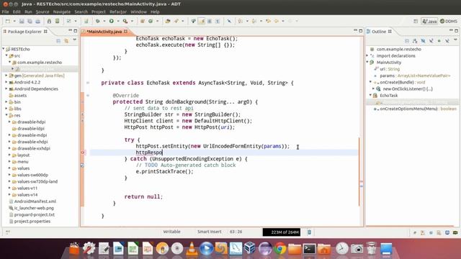Click the Debug bug icon
This screenshot has height=259, width=461.
(98, 21)
